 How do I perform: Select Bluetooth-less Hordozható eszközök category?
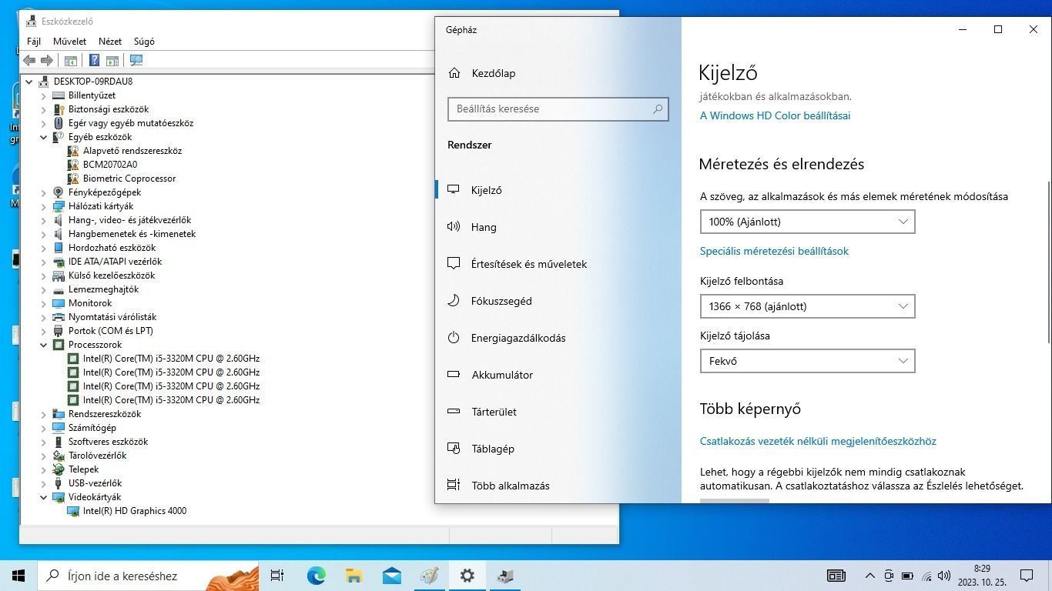[x=112, y=248]
